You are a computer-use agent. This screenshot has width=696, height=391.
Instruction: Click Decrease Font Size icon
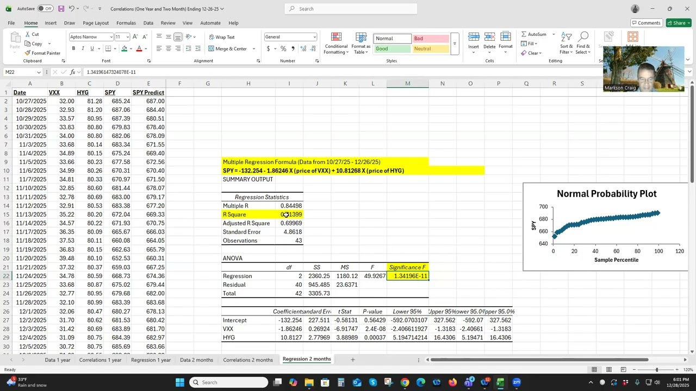coord(145,37)
